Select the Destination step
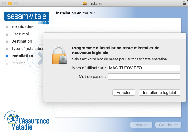The image size is (188, 132). coord(22,41)
